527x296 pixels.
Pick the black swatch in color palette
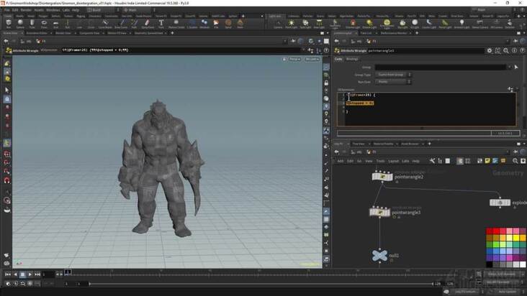point(490,264)
